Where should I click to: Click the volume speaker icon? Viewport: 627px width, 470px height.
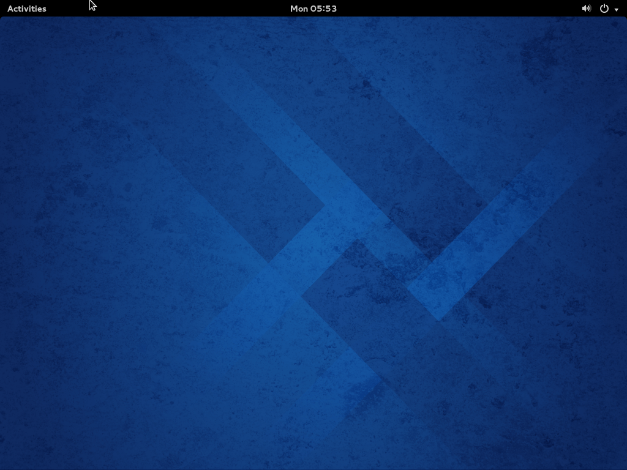coord(586,9)
